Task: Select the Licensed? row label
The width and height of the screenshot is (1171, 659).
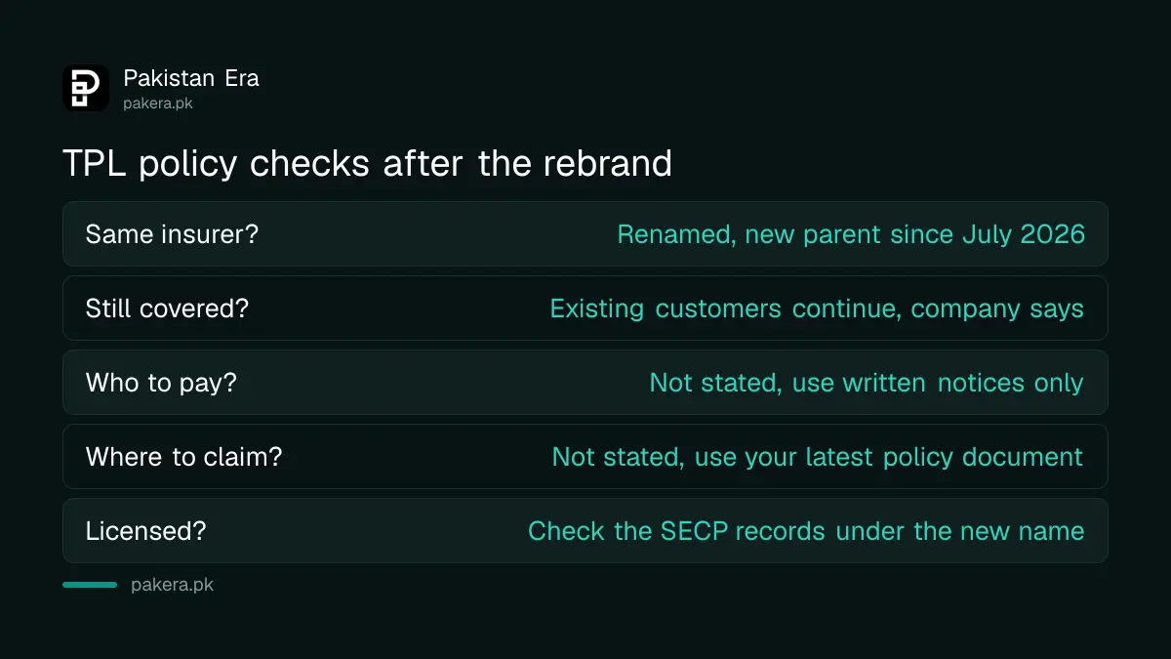Action: 145,531
